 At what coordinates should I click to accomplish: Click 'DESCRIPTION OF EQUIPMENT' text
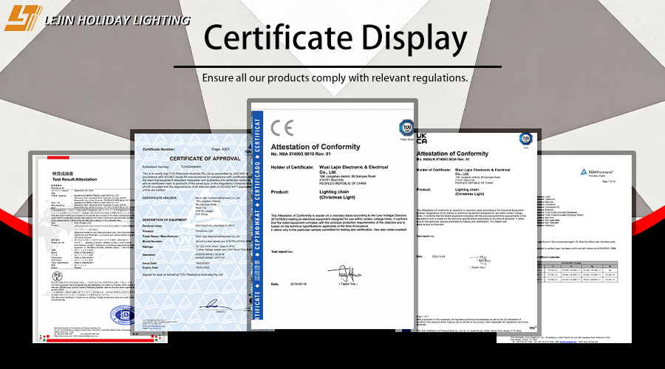click(x=165, y=220)
